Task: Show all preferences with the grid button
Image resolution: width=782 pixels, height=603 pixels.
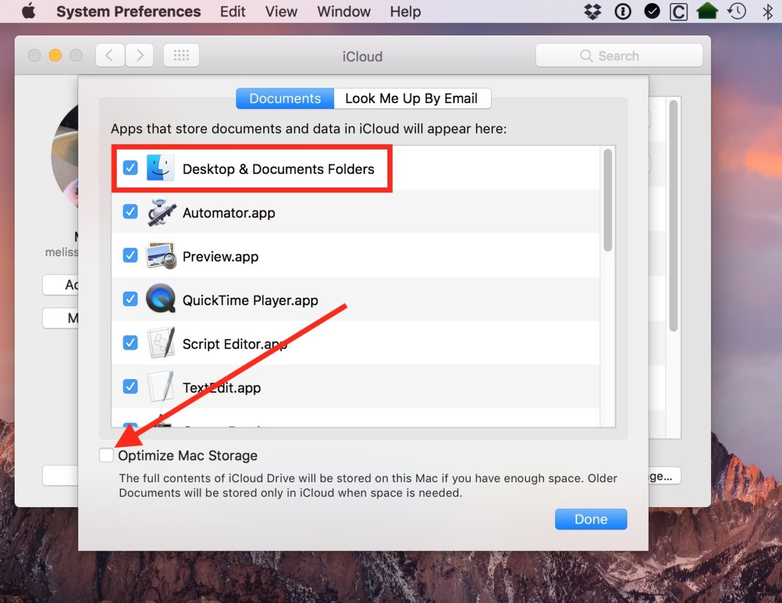Action: click(x=181, y=56)
